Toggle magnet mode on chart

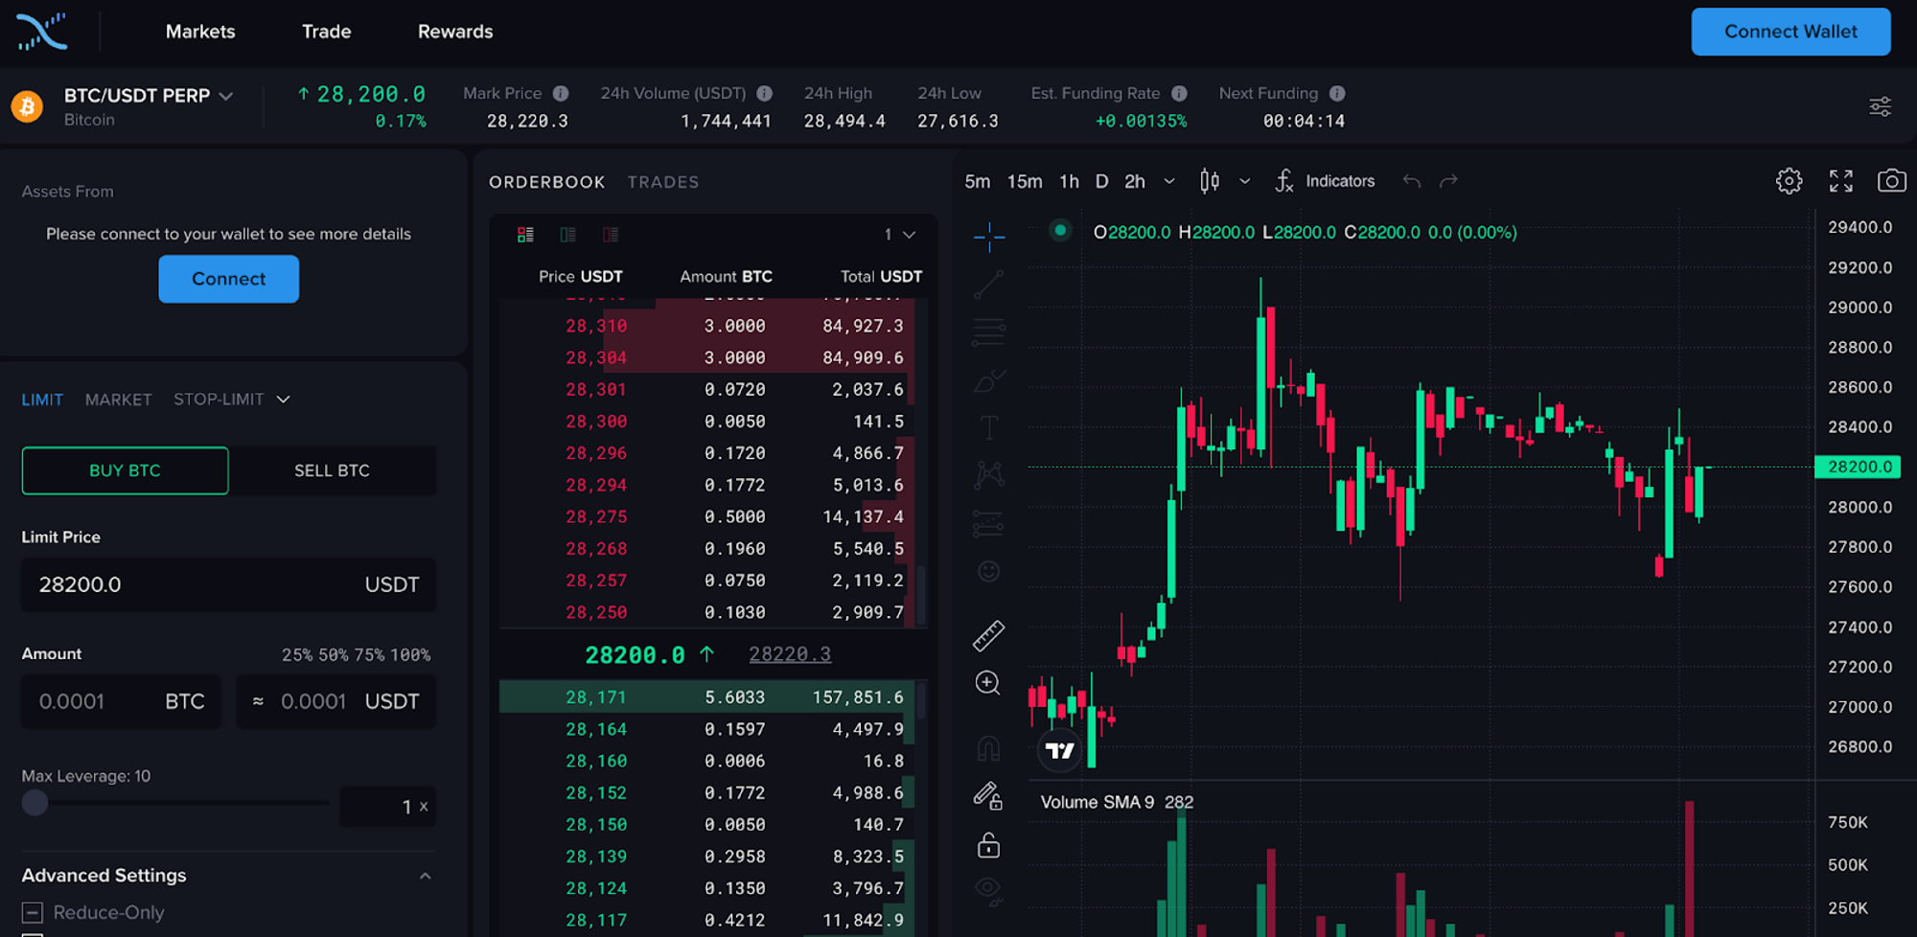988,748
